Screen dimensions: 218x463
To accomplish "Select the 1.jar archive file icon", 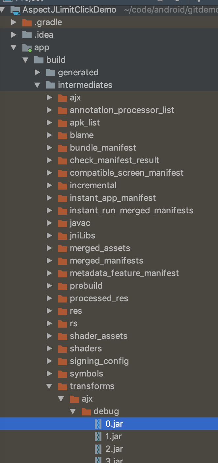I will [x=98, y=436].
